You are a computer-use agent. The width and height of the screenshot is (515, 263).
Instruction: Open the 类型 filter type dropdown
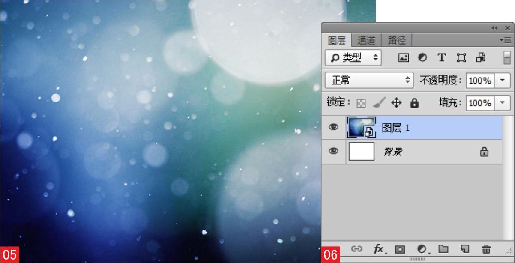(x=353, y=57)
